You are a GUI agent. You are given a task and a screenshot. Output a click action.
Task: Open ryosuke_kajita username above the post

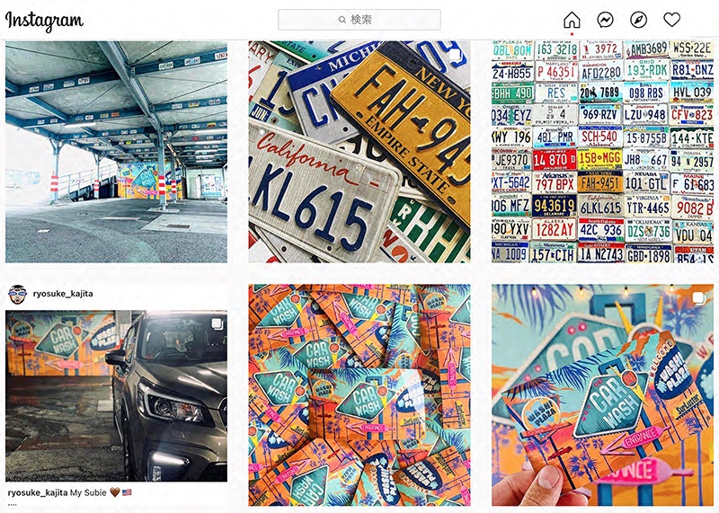63,294
